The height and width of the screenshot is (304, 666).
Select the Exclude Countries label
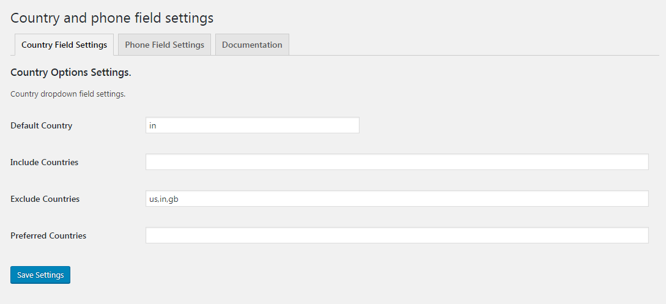coord(45,199)
